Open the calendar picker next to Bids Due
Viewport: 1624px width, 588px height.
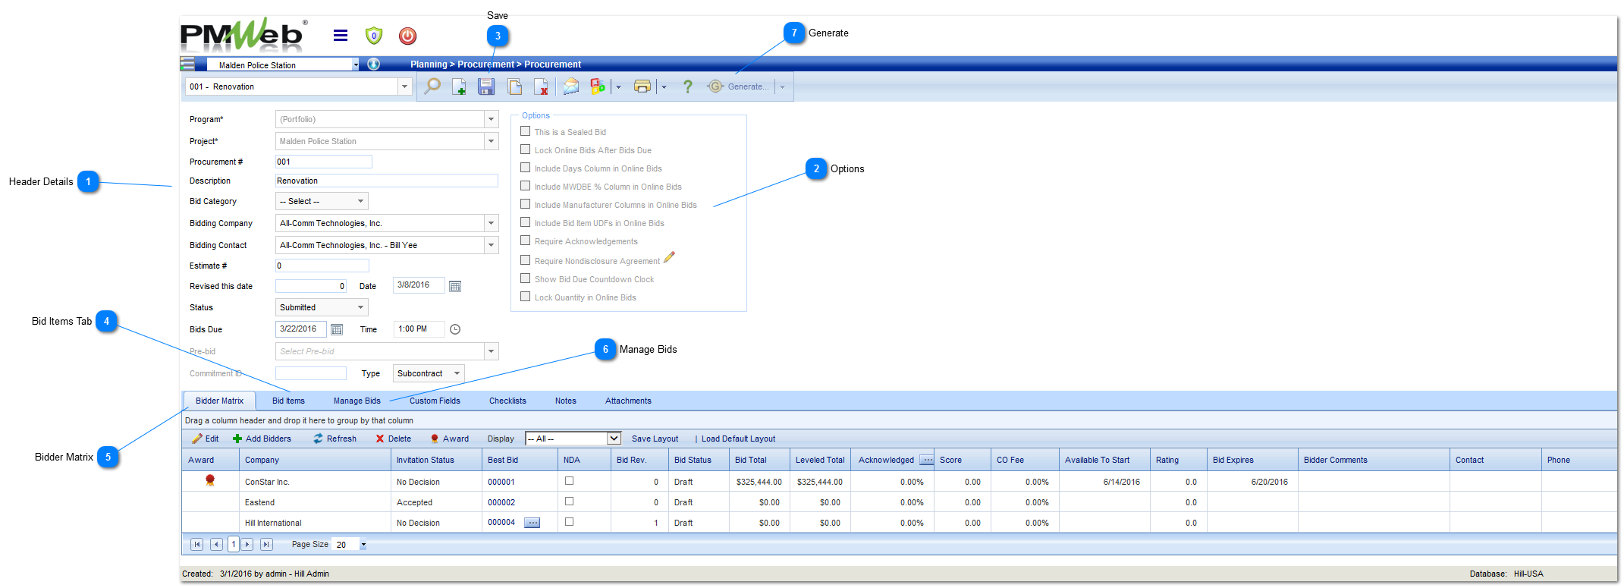point(337,329)
